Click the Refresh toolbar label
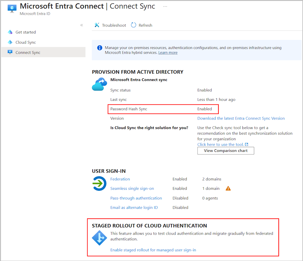 coord(145,25)
